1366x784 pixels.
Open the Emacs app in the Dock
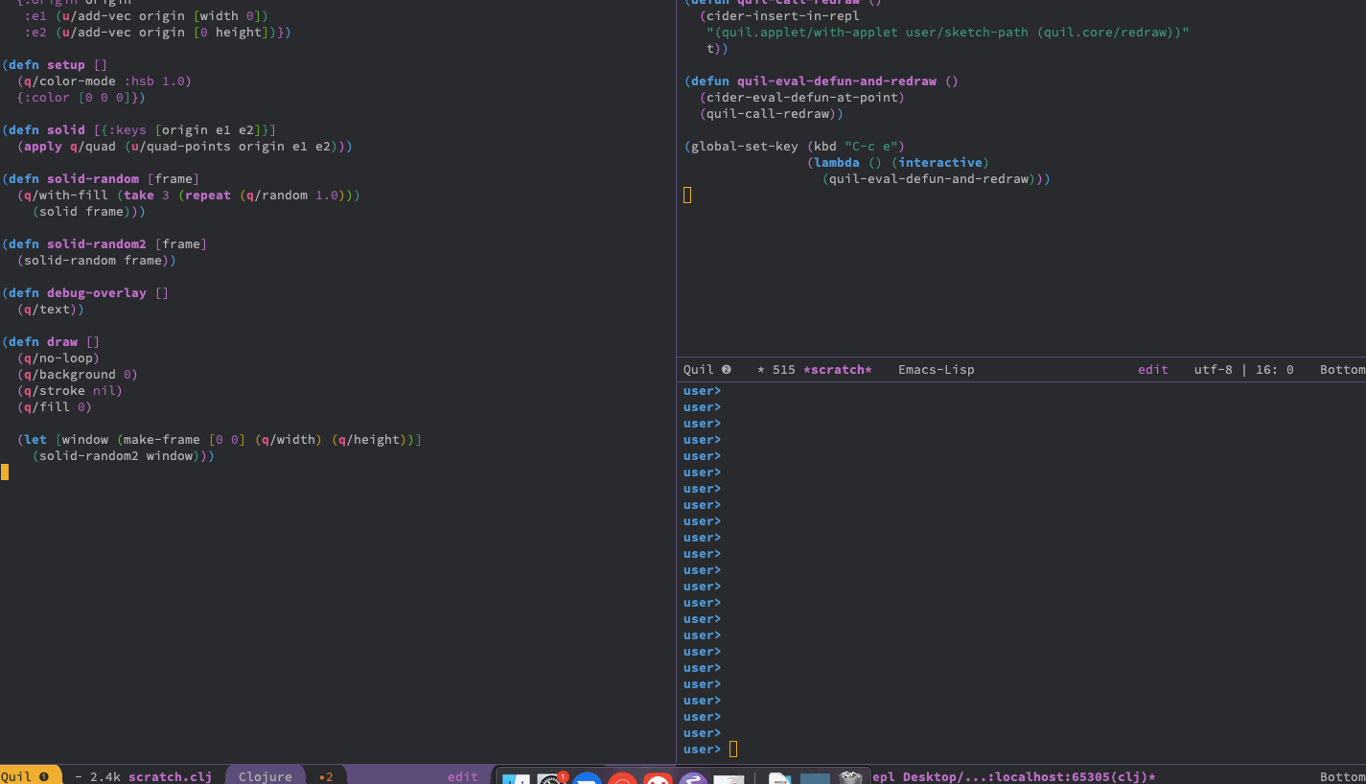pos(692,780)
